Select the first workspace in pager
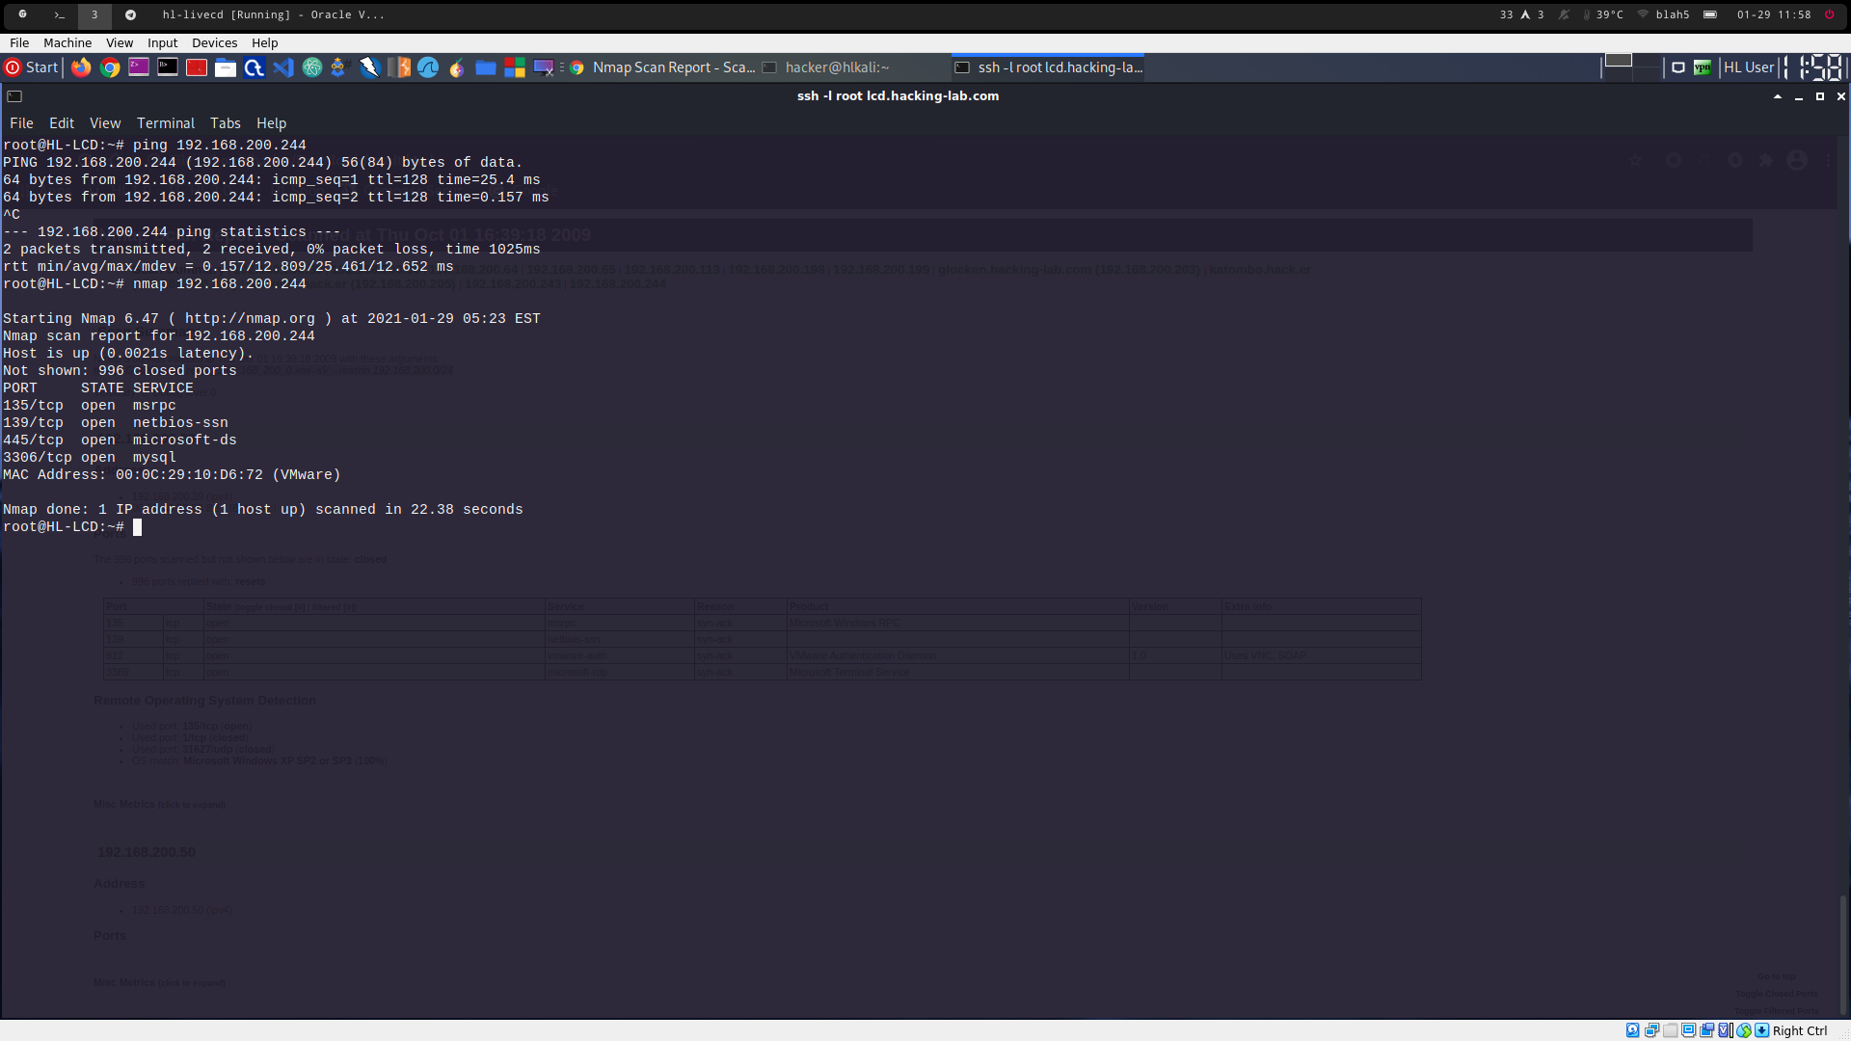 (1617, 62)
